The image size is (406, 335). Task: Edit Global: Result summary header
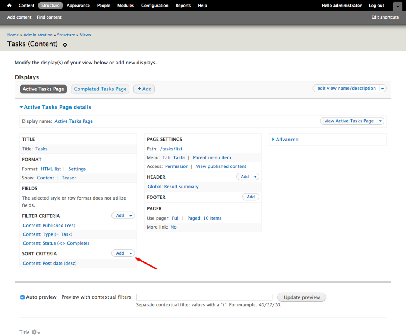tap(173, 186)
